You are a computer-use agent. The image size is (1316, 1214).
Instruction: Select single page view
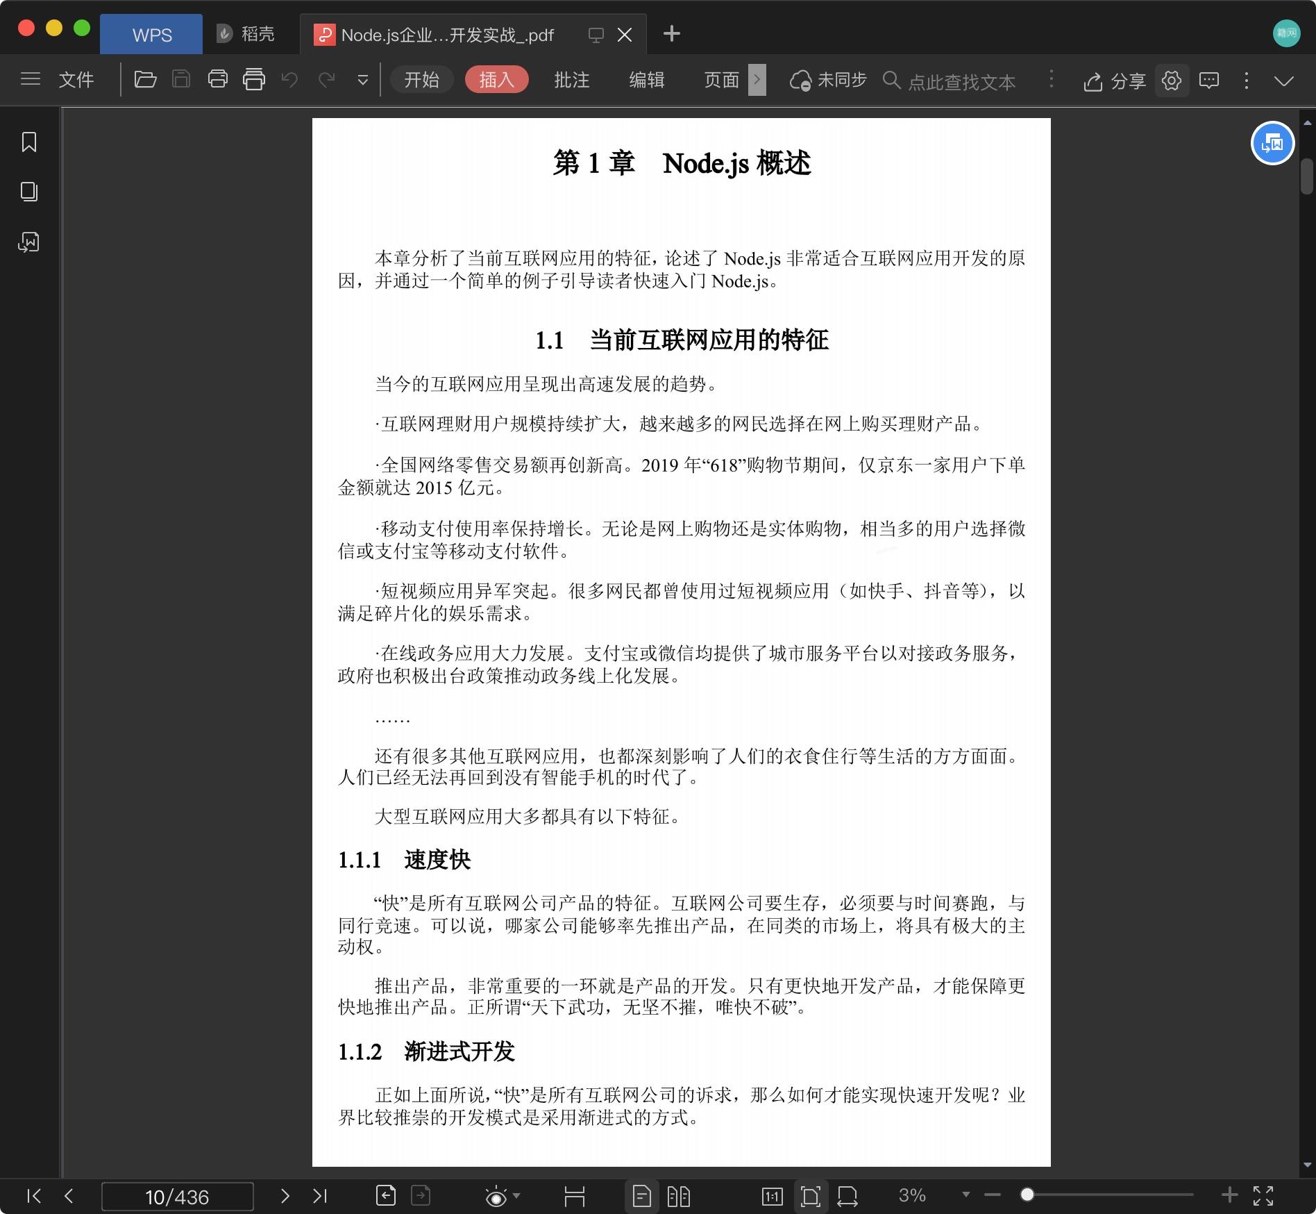click(x=642, y=1196)
